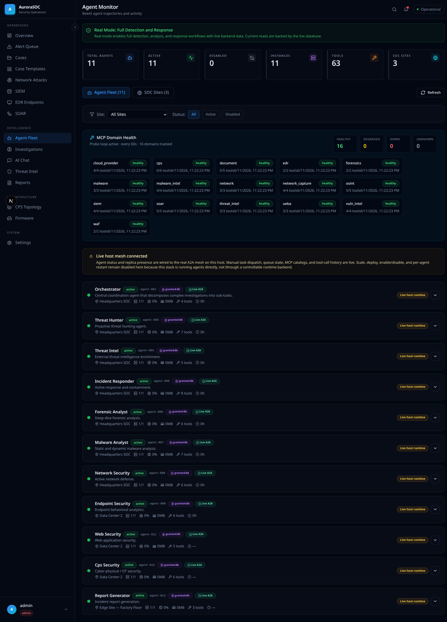Viewport: 447px width, 622px height.
Task: Open EDR Endpoints
Action: click(x=37, y=102)
